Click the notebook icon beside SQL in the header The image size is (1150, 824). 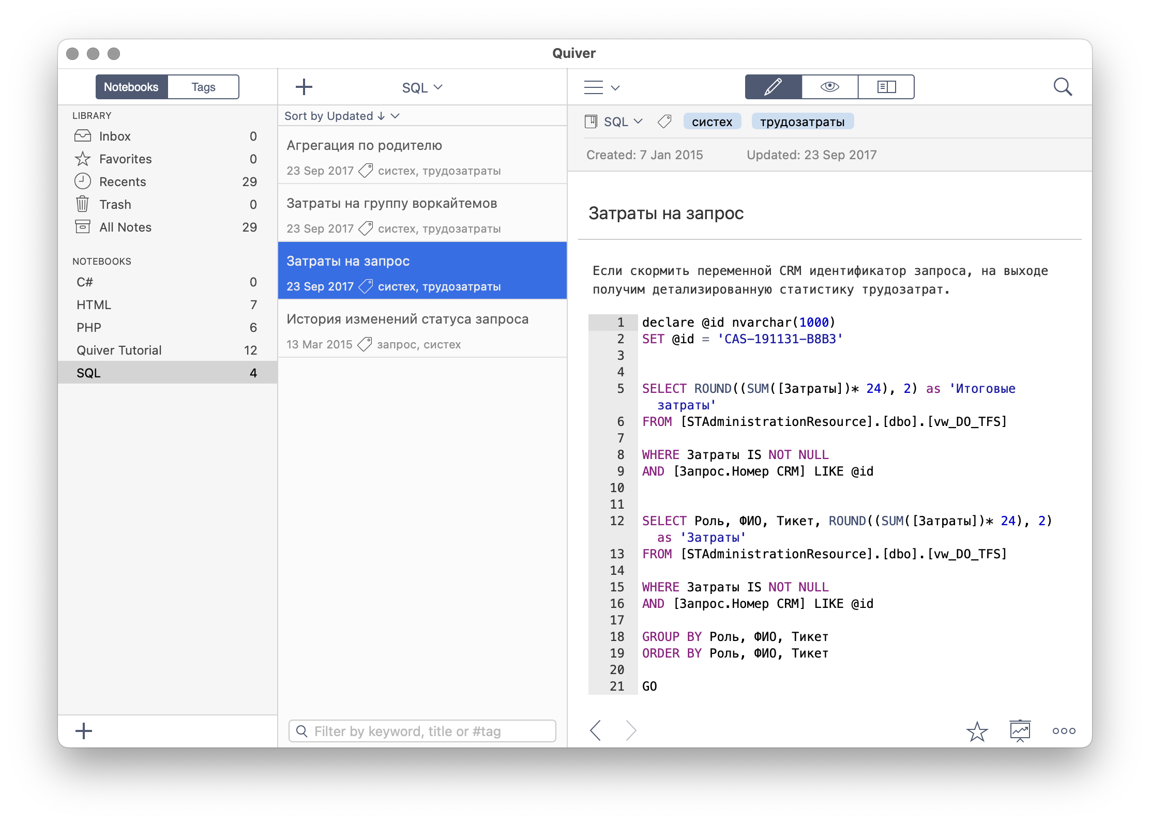pyautogui.click(x=591, y=121)
